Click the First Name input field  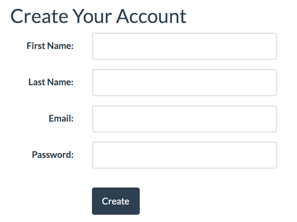click(184, 46)
